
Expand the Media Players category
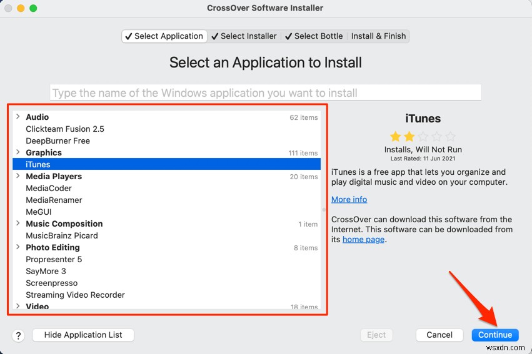[18, 176]
